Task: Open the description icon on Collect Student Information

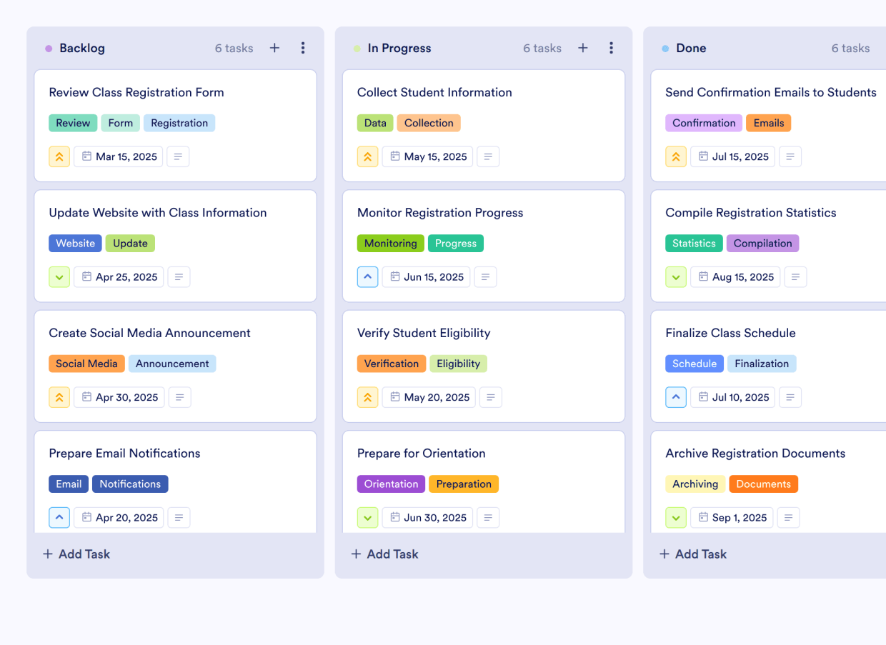Action: pyautogui.click(x=488, y=156)
